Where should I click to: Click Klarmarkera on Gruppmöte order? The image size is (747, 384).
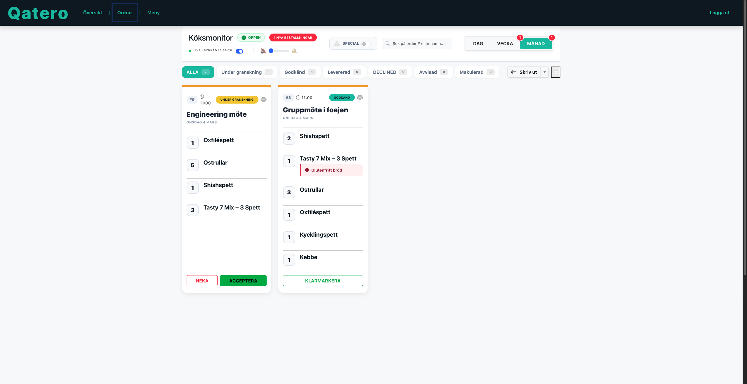[x=323, y=281]
